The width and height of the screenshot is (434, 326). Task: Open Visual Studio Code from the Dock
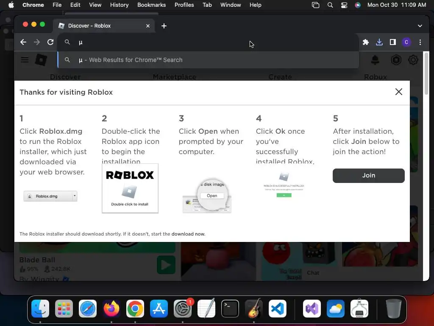[277, 309]
